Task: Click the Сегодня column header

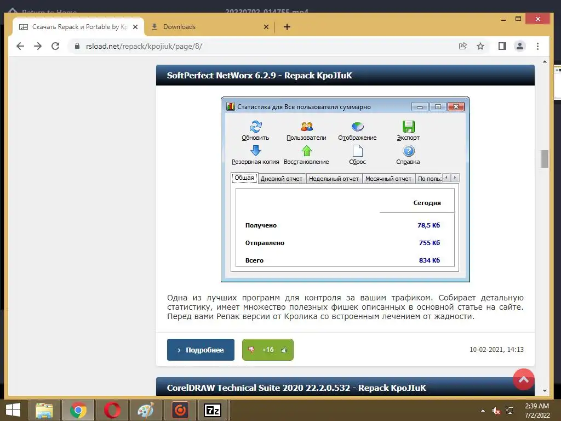Action: click(427, 203)
